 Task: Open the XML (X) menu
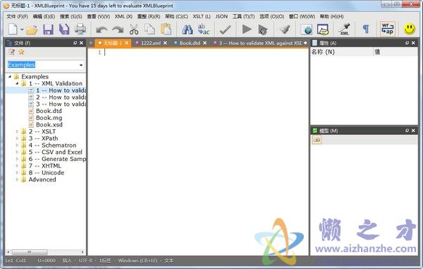(x=123, y=16)
